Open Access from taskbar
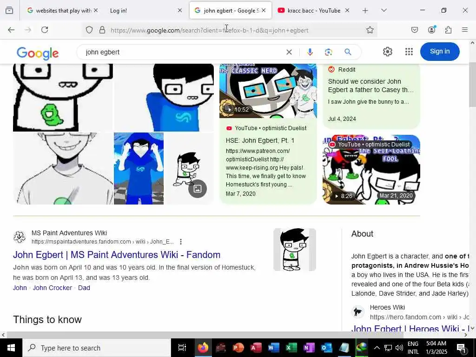The height and width of the screenshot is (357, 476). [256, 348]
